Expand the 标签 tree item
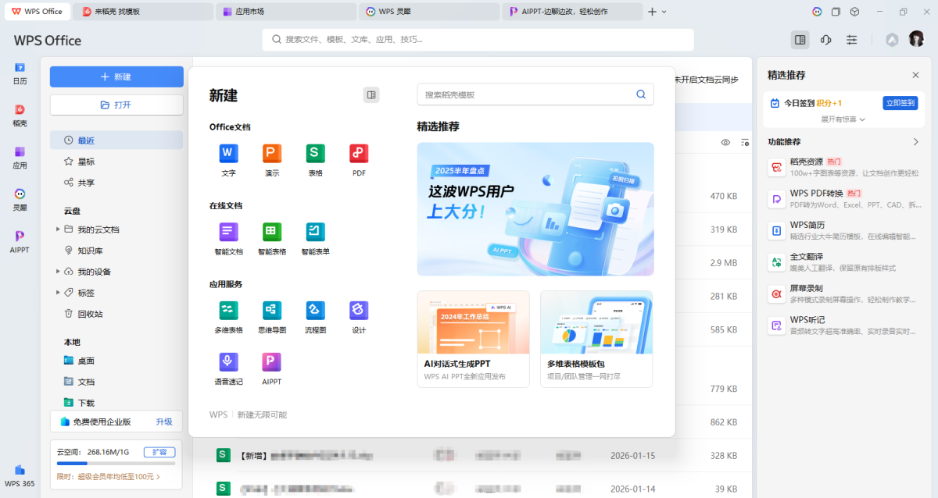Screen dimensions: 938x498 pyautogui.click(x=58, y=293)
